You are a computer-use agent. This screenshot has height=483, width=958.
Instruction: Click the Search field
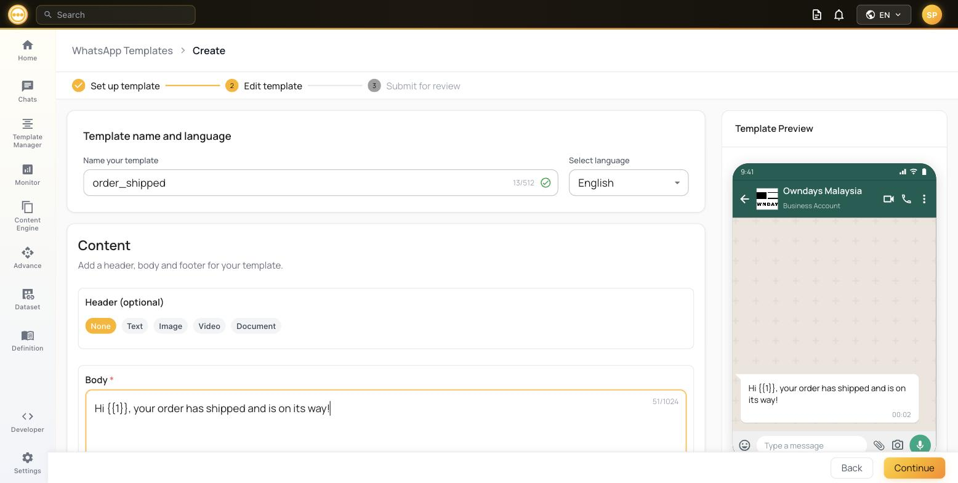pyautogui.click(x=116, y=15)
